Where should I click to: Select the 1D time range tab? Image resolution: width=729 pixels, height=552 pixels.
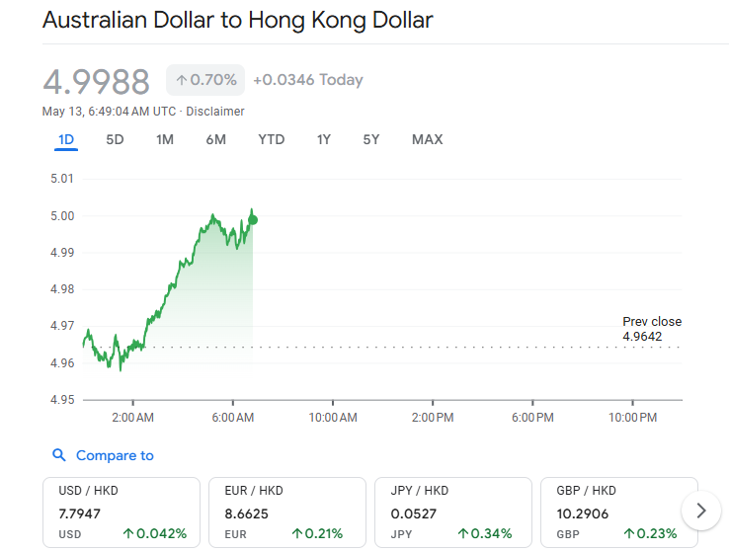click(x=66, y=139)
